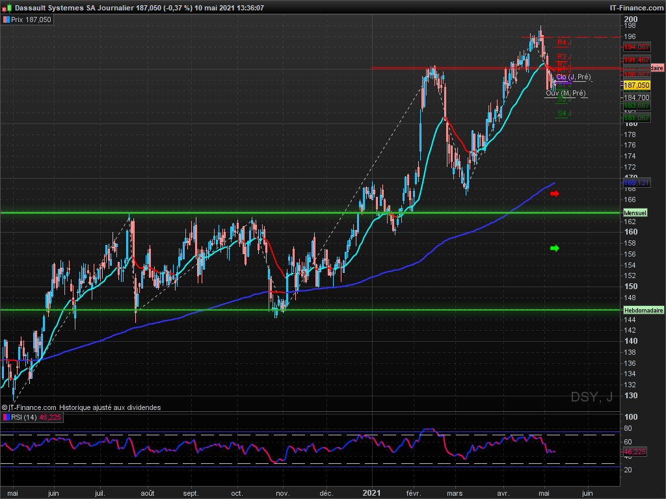Click the green arrow marker on the chart
666x499 pixels.
[x=555, y=248]
